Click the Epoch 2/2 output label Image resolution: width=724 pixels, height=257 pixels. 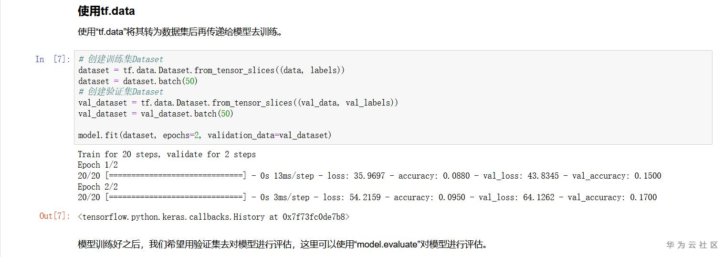(98, 187)
